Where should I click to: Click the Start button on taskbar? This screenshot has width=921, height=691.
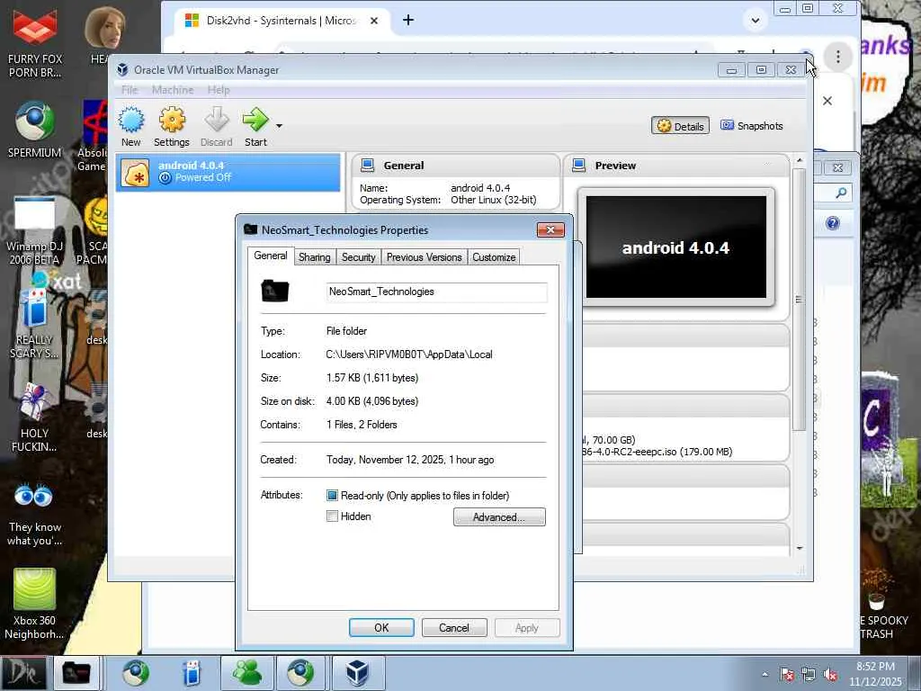tap(23, 673)
